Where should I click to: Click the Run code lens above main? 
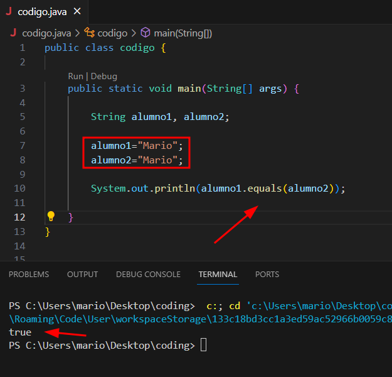[75, 76]
